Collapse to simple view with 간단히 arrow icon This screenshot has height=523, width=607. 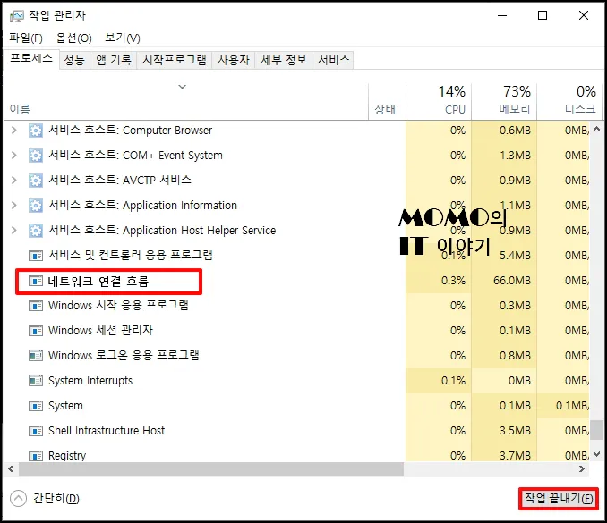[x=18, y=499]
